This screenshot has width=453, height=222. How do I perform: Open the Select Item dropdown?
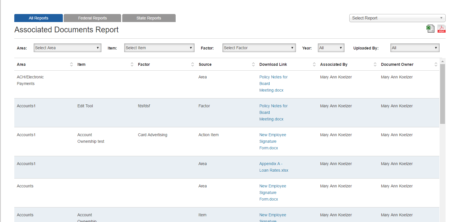coord(159,48)
